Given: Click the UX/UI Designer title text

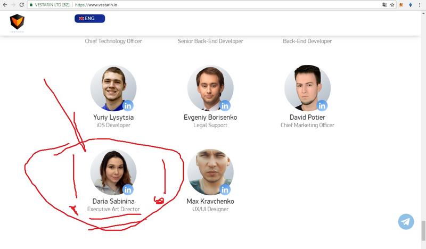Looking at the screenshot, I should 210,209.
